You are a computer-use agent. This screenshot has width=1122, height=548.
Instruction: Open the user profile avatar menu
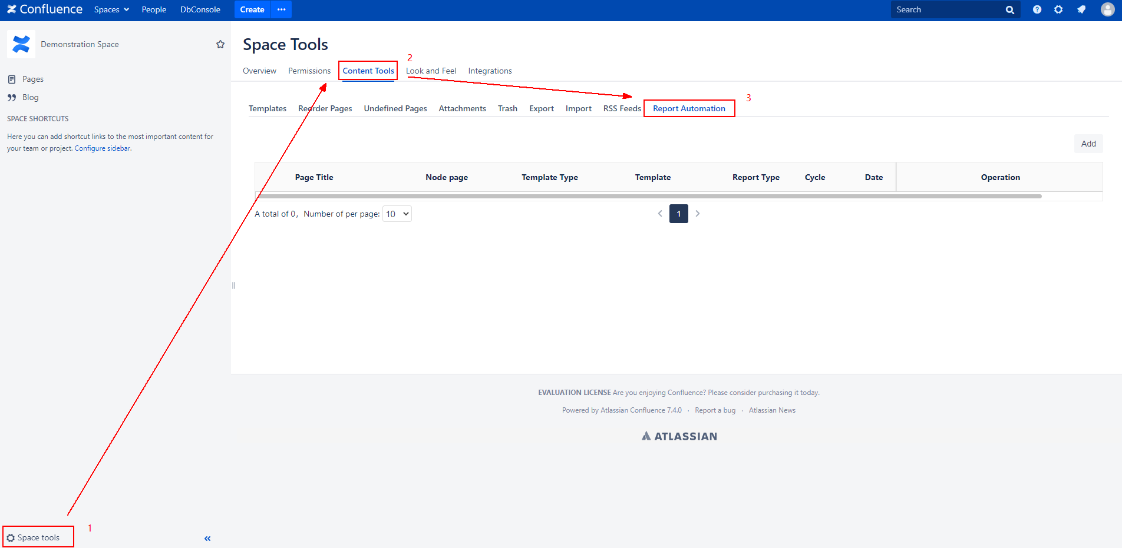tap(1107, 9)
